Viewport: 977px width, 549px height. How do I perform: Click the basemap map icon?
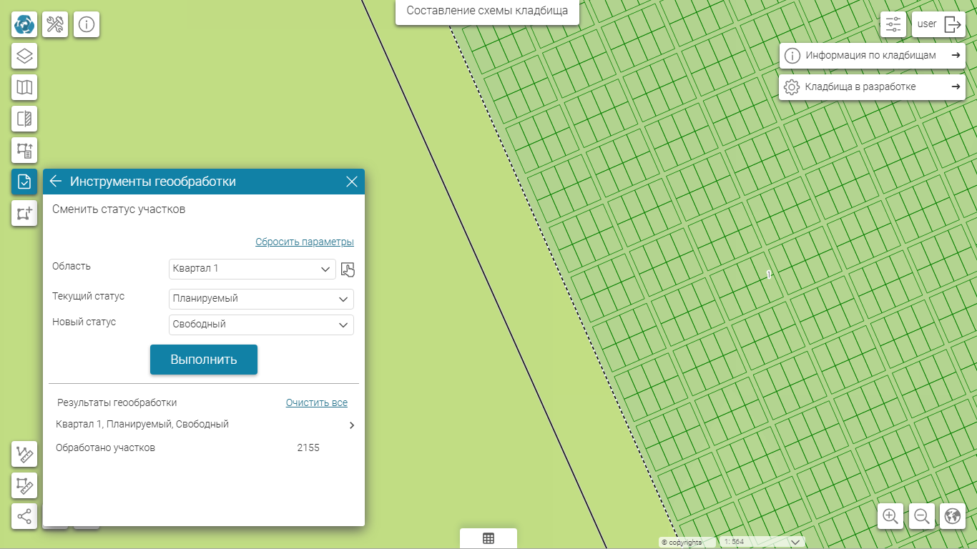[x=24, y=87]
